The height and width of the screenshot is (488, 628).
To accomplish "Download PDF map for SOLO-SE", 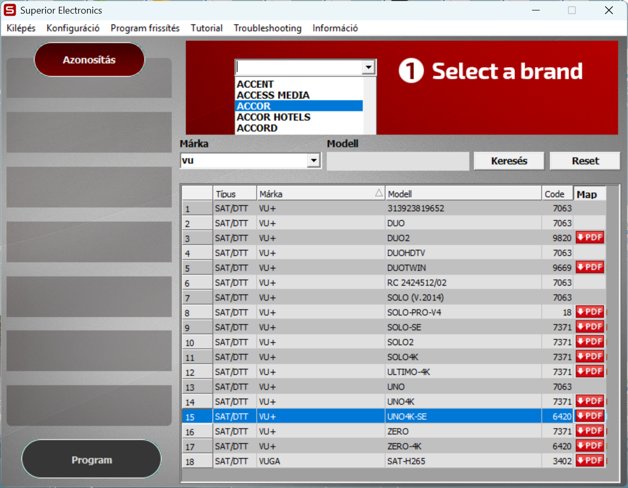I will (590, 327).
